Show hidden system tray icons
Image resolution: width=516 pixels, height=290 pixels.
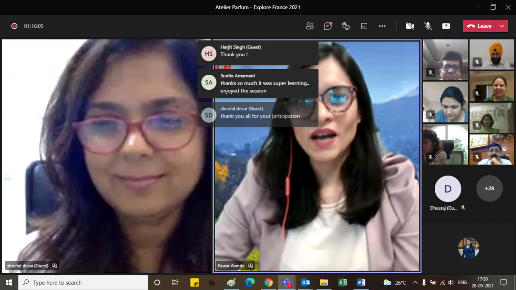[415, 282]
